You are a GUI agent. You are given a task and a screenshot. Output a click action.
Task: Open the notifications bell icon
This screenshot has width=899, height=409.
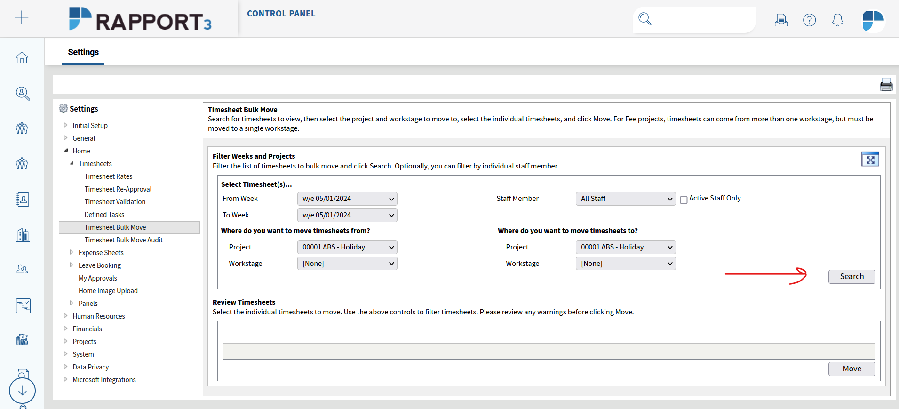coord(837,20)
